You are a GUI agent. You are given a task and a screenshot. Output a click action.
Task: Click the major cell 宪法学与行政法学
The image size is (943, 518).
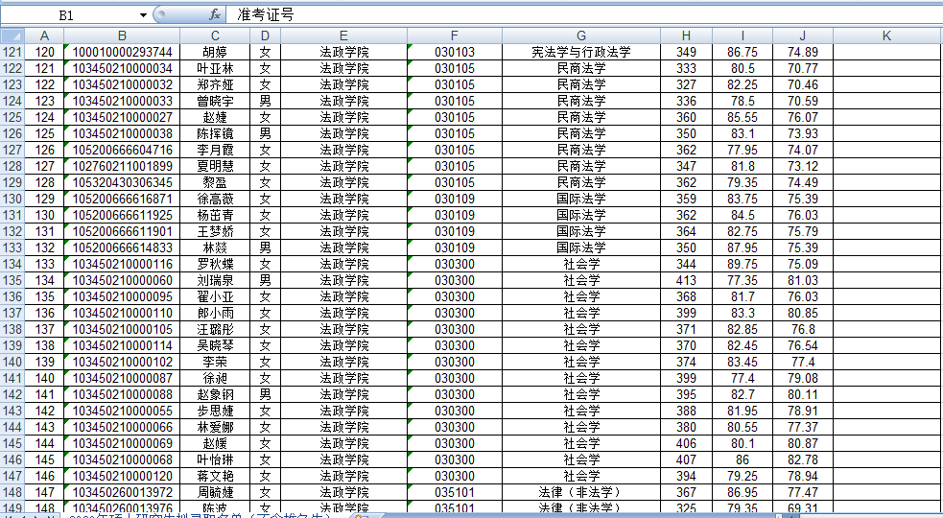pyautogui.click(x=581, y=53)
